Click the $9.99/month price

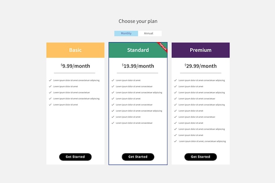75,66
